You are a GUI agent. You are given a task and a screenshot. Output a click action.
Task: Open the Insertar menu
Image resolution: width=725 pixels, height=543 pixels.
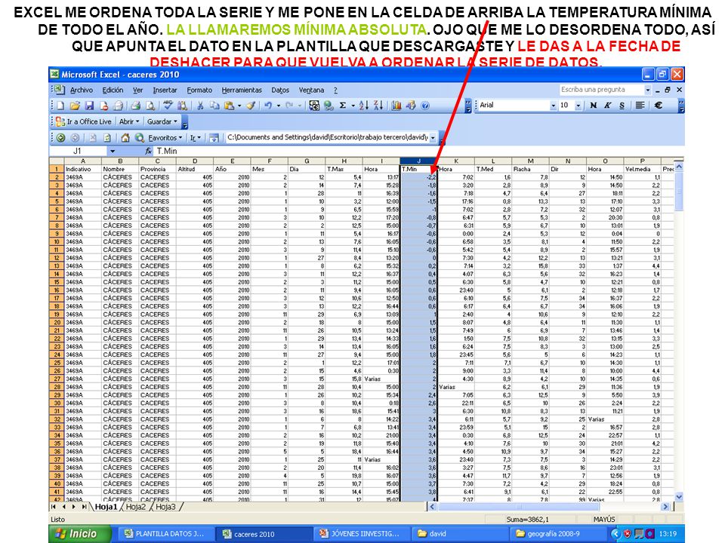[x=165, y=90]
